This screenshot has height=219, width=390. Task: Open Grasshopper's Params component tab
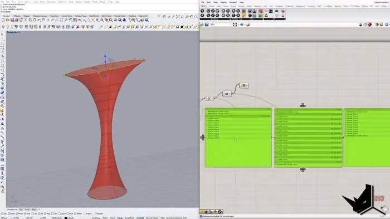(x=204, y=6)
